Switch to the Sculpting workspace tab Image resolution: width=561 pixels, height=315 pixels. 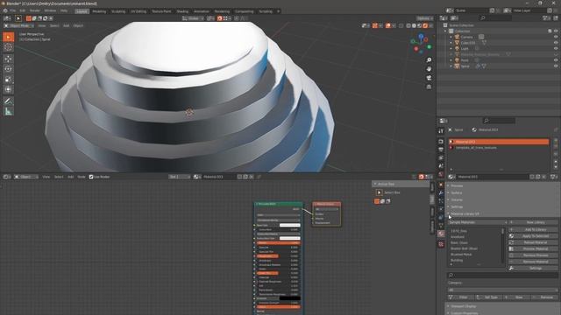click(118, 11)
